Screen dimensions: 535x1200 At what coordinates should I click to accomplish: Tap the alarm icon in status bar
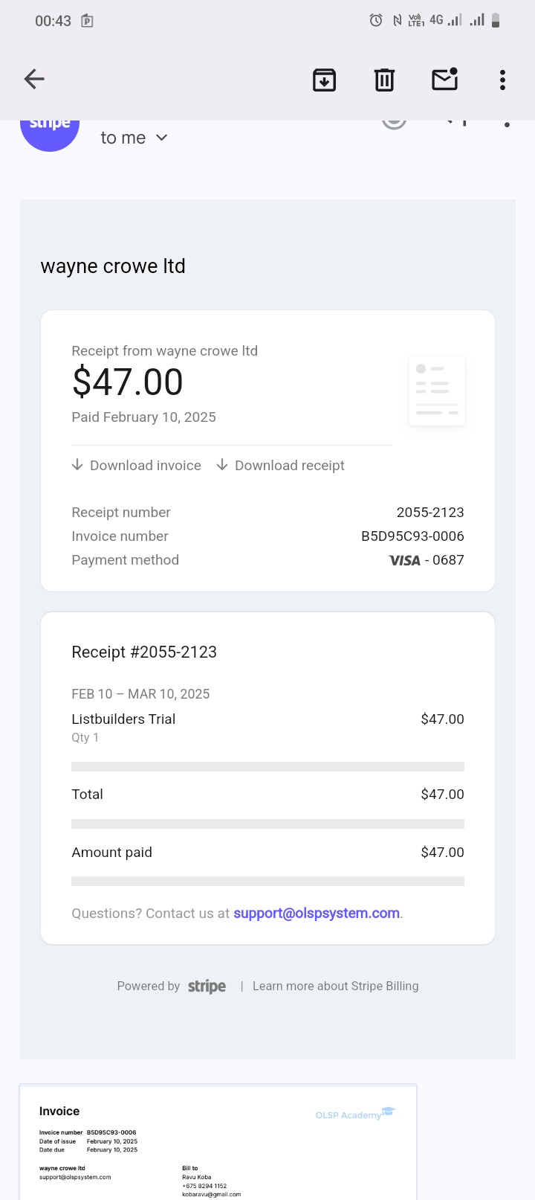pyautogui.click(x=376, y=21)
